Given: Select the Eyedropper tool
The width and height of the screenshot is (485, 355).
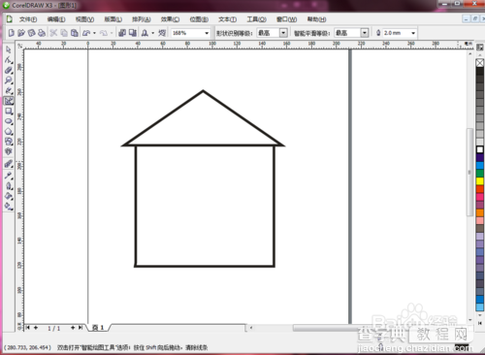Looking at the screenshot, I should coord(9,176).
